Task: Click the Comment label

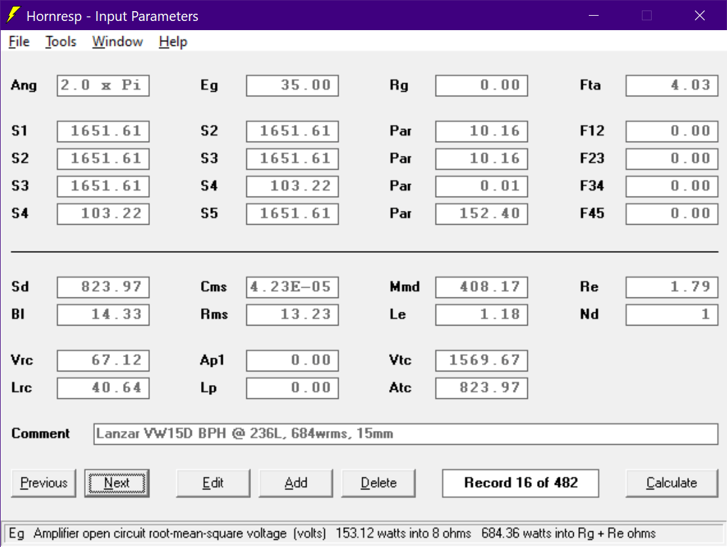Action: tap(41, 434)
